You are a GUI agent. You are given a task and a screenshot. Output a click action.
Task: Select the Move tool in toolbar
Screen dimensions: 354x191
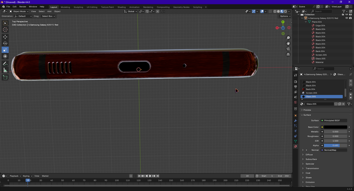(x=5, y=37)
